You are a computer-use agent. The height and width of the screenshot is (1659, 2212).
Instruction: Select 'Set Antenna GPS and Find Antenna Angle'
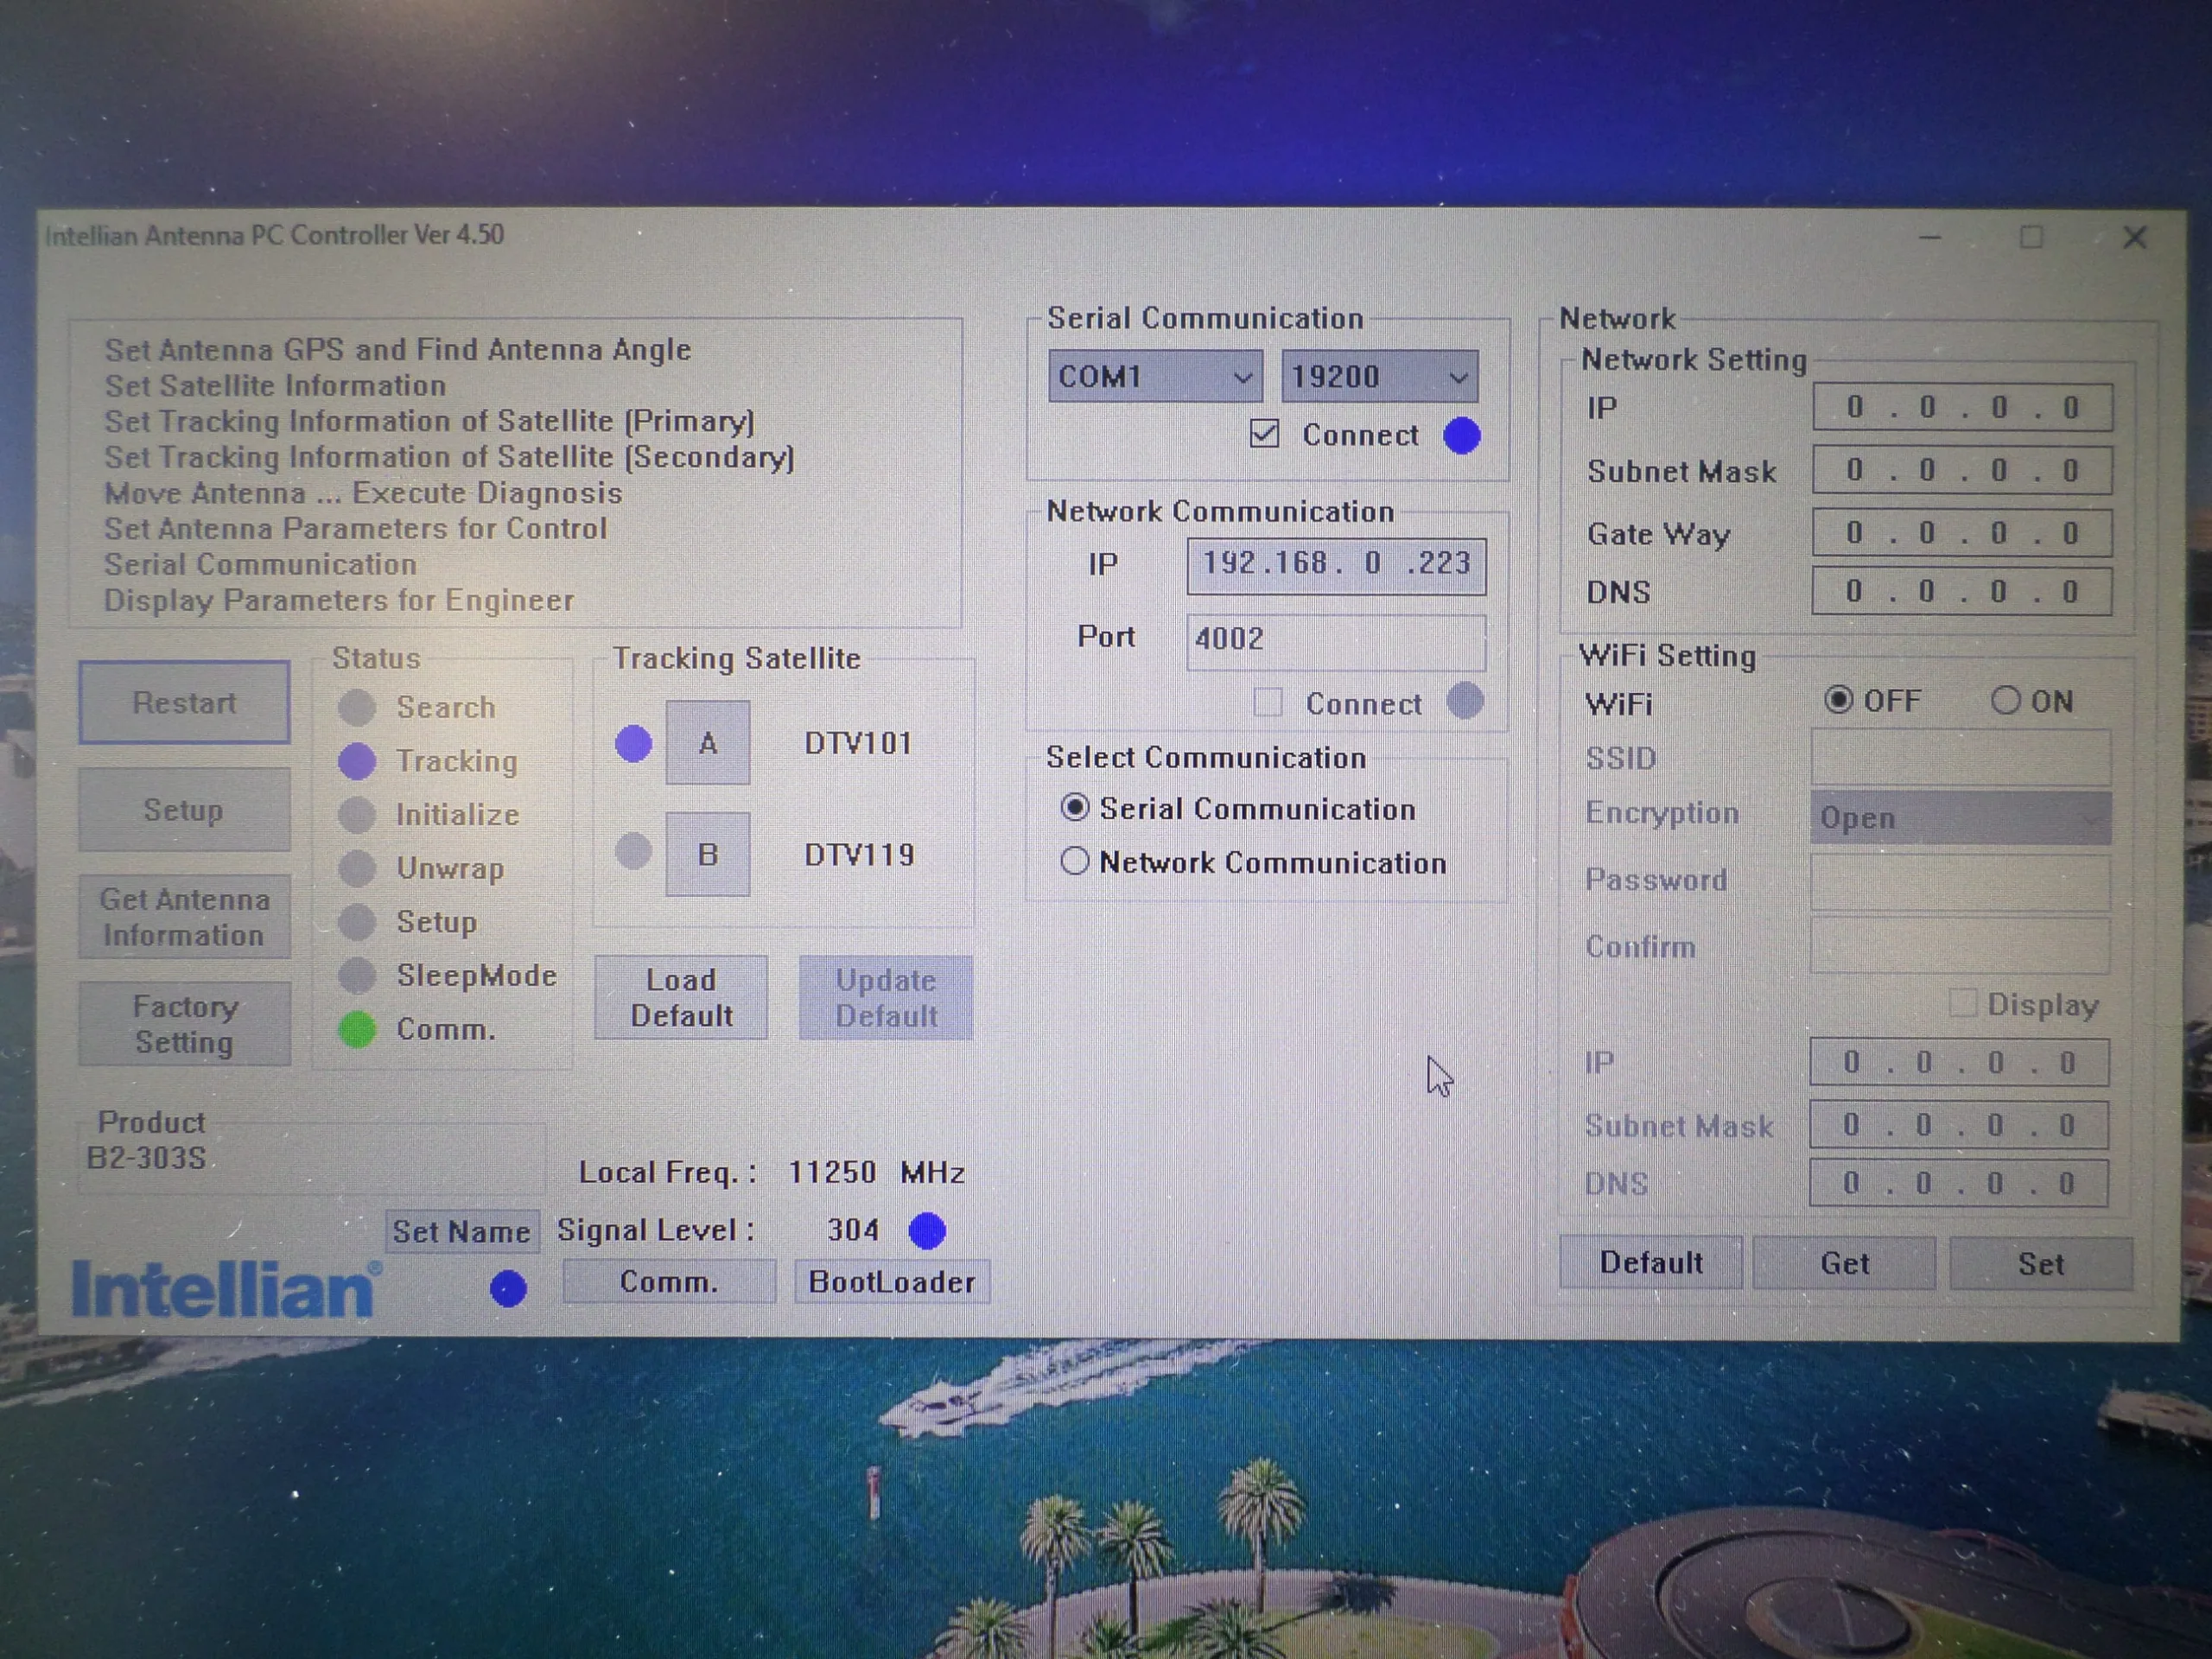pos(398,349)
